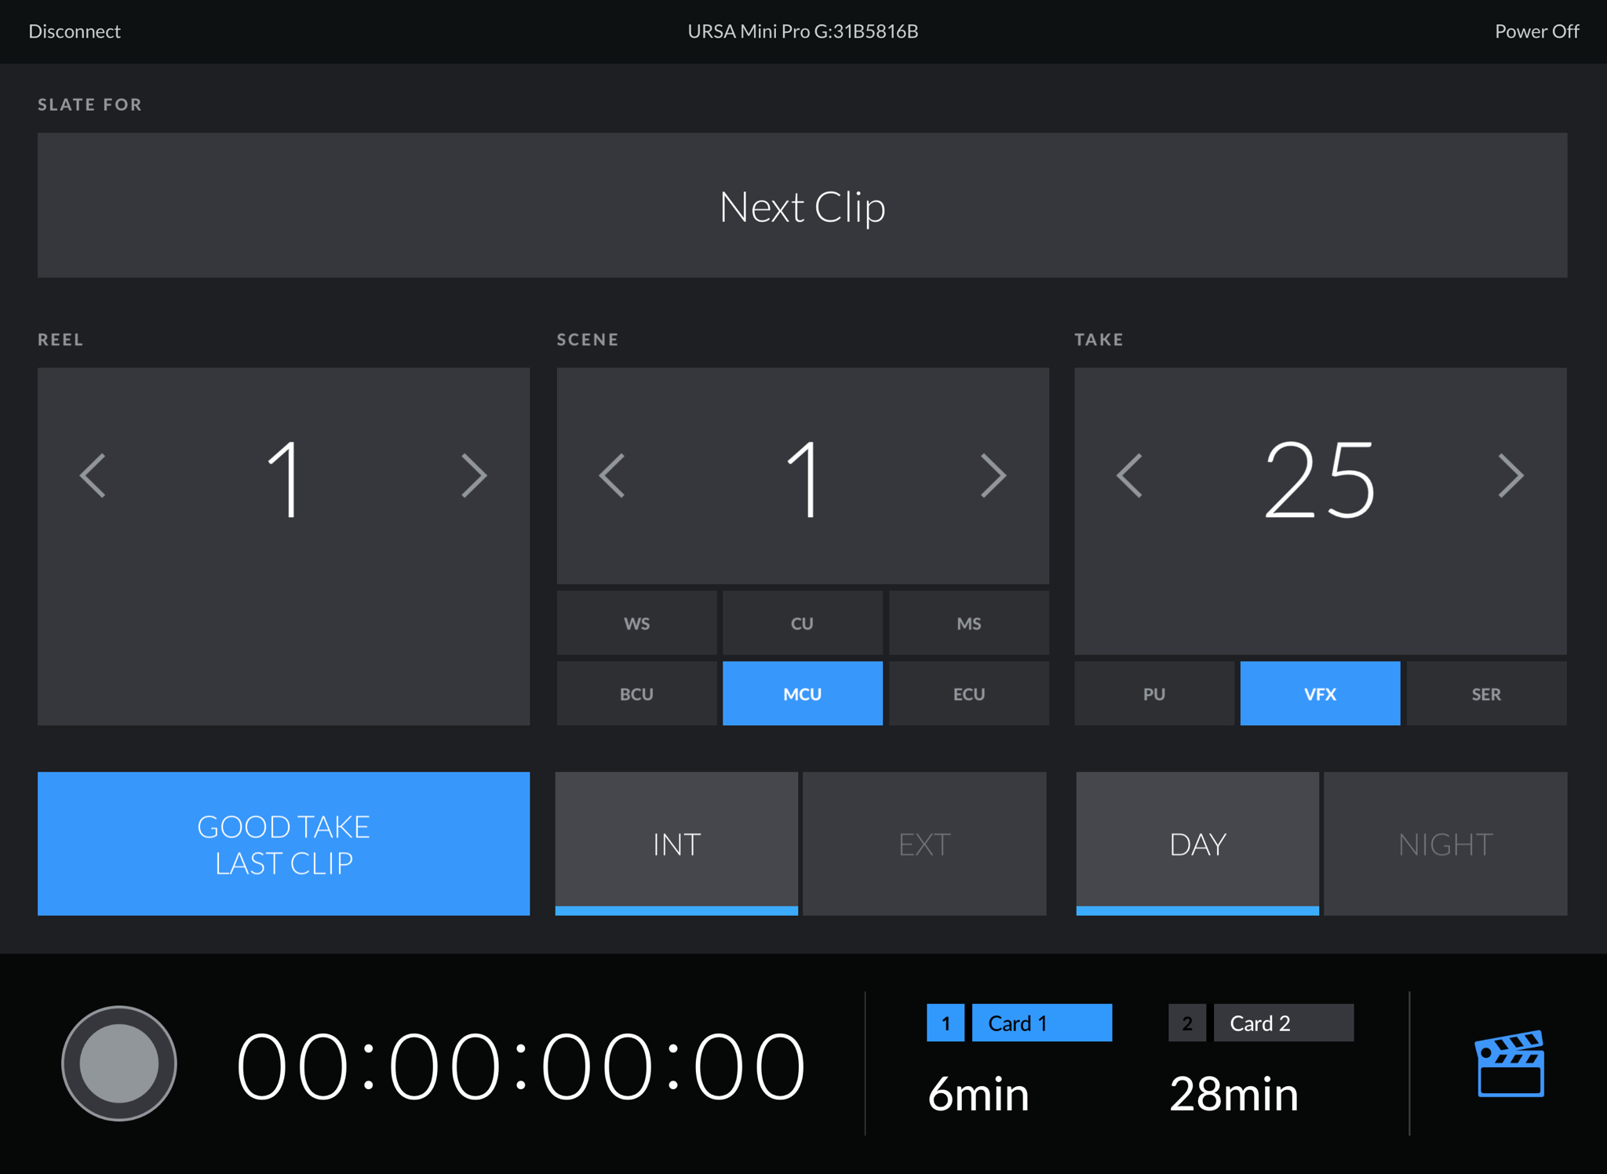Select the BCU shot type

pyautogui.click(x=636, y=694)
